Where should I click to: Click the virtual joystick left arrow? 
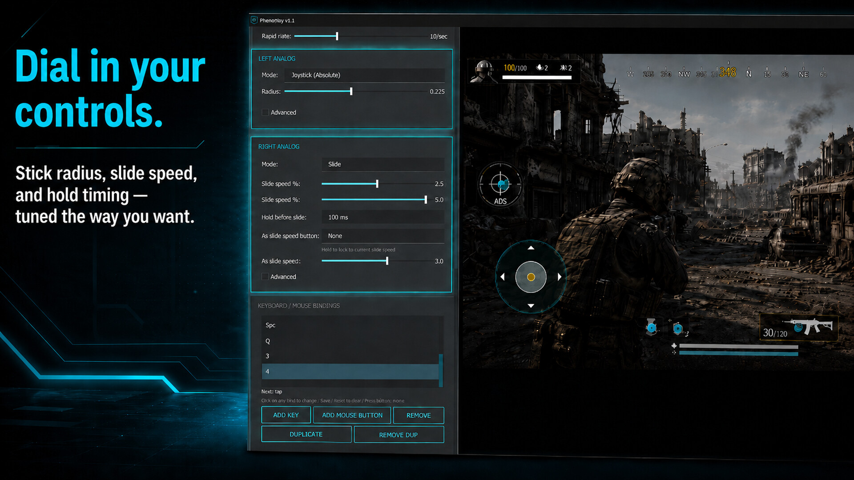tap(503, 277)
